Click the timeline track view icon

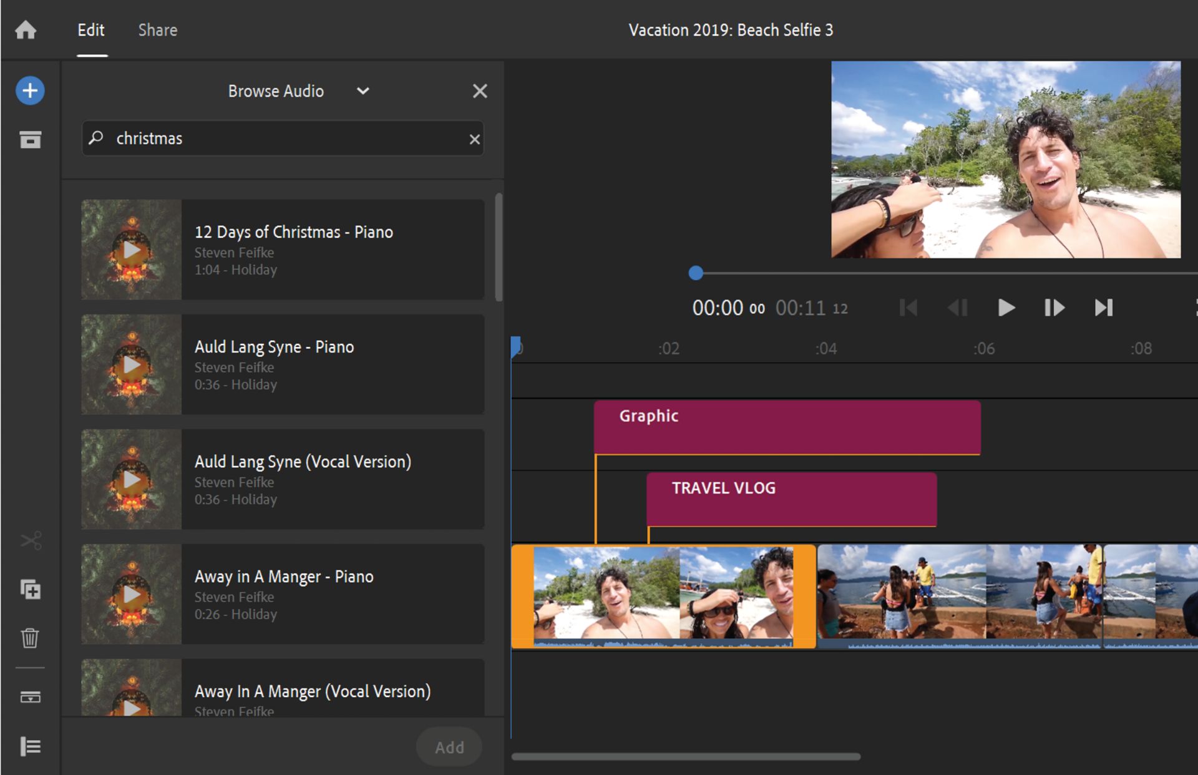(x=30, y=697)
